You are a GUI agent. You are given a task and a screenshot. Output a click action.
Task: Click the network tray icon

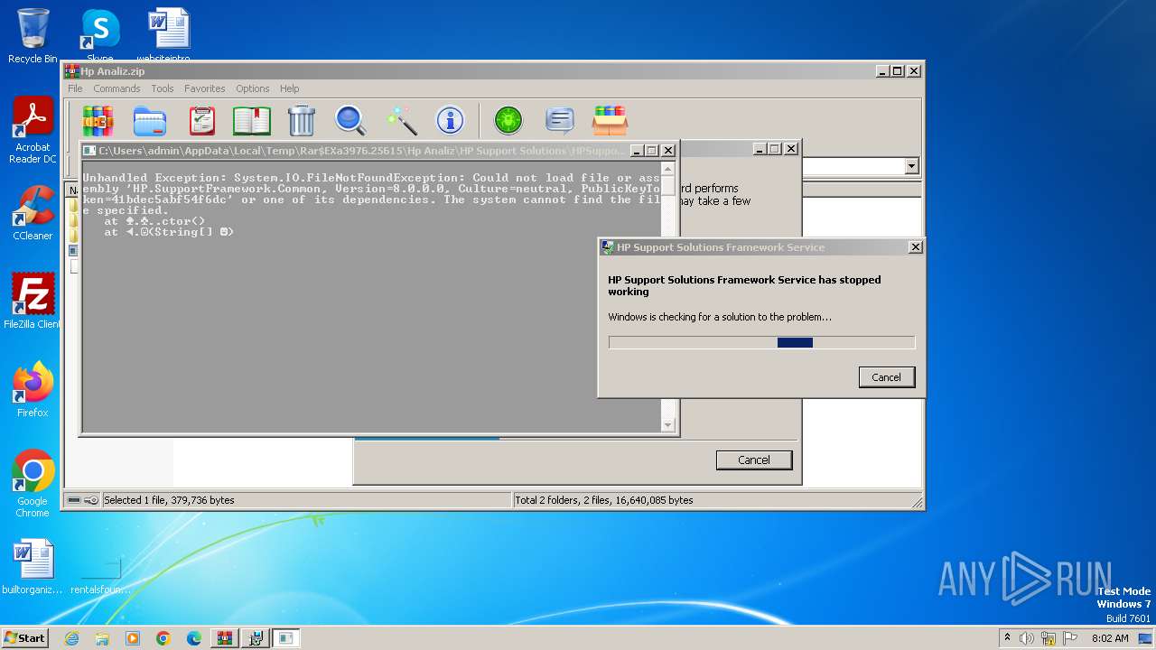1049,638
